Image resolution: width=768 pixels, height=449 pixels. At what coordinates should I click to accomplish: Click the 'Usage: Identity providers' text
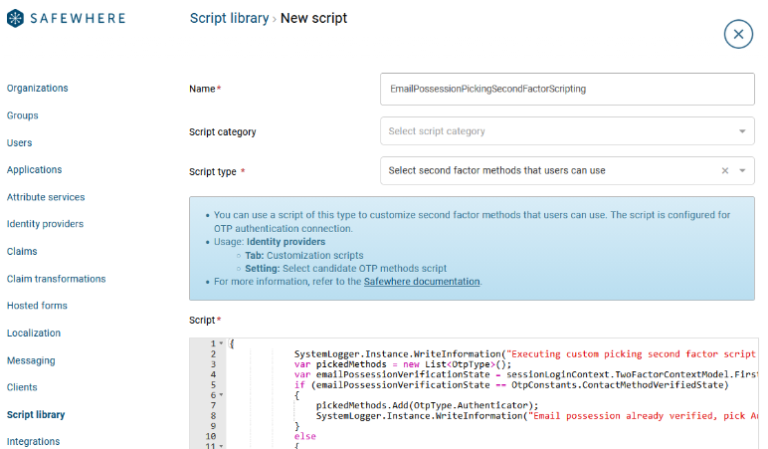pyautogui.click(x=270, y=242)
